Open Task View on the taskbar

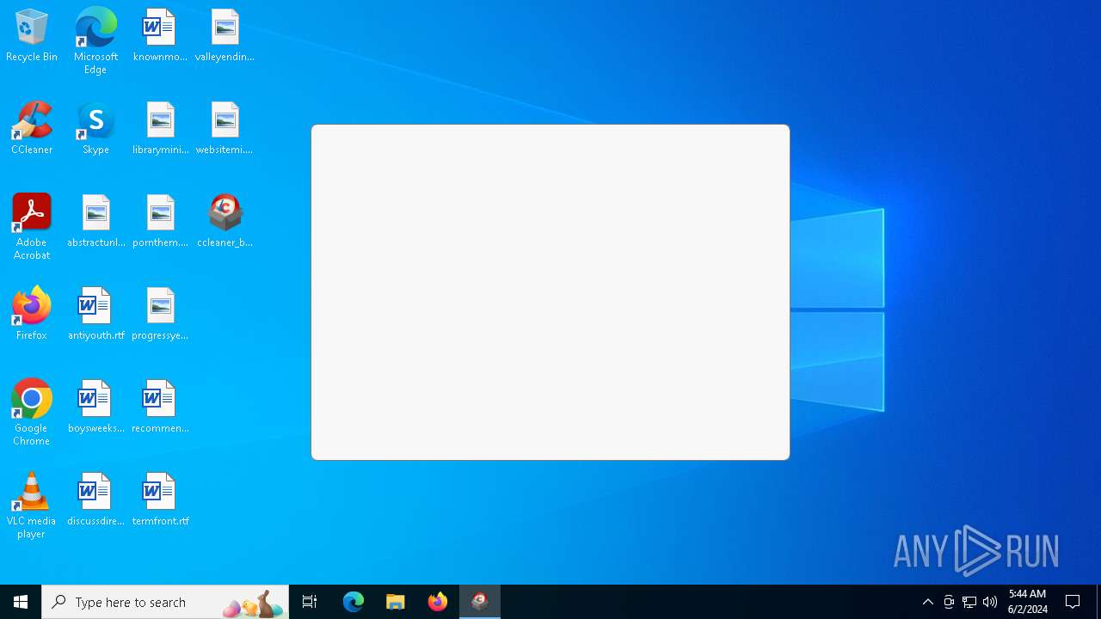click(310, 602)
